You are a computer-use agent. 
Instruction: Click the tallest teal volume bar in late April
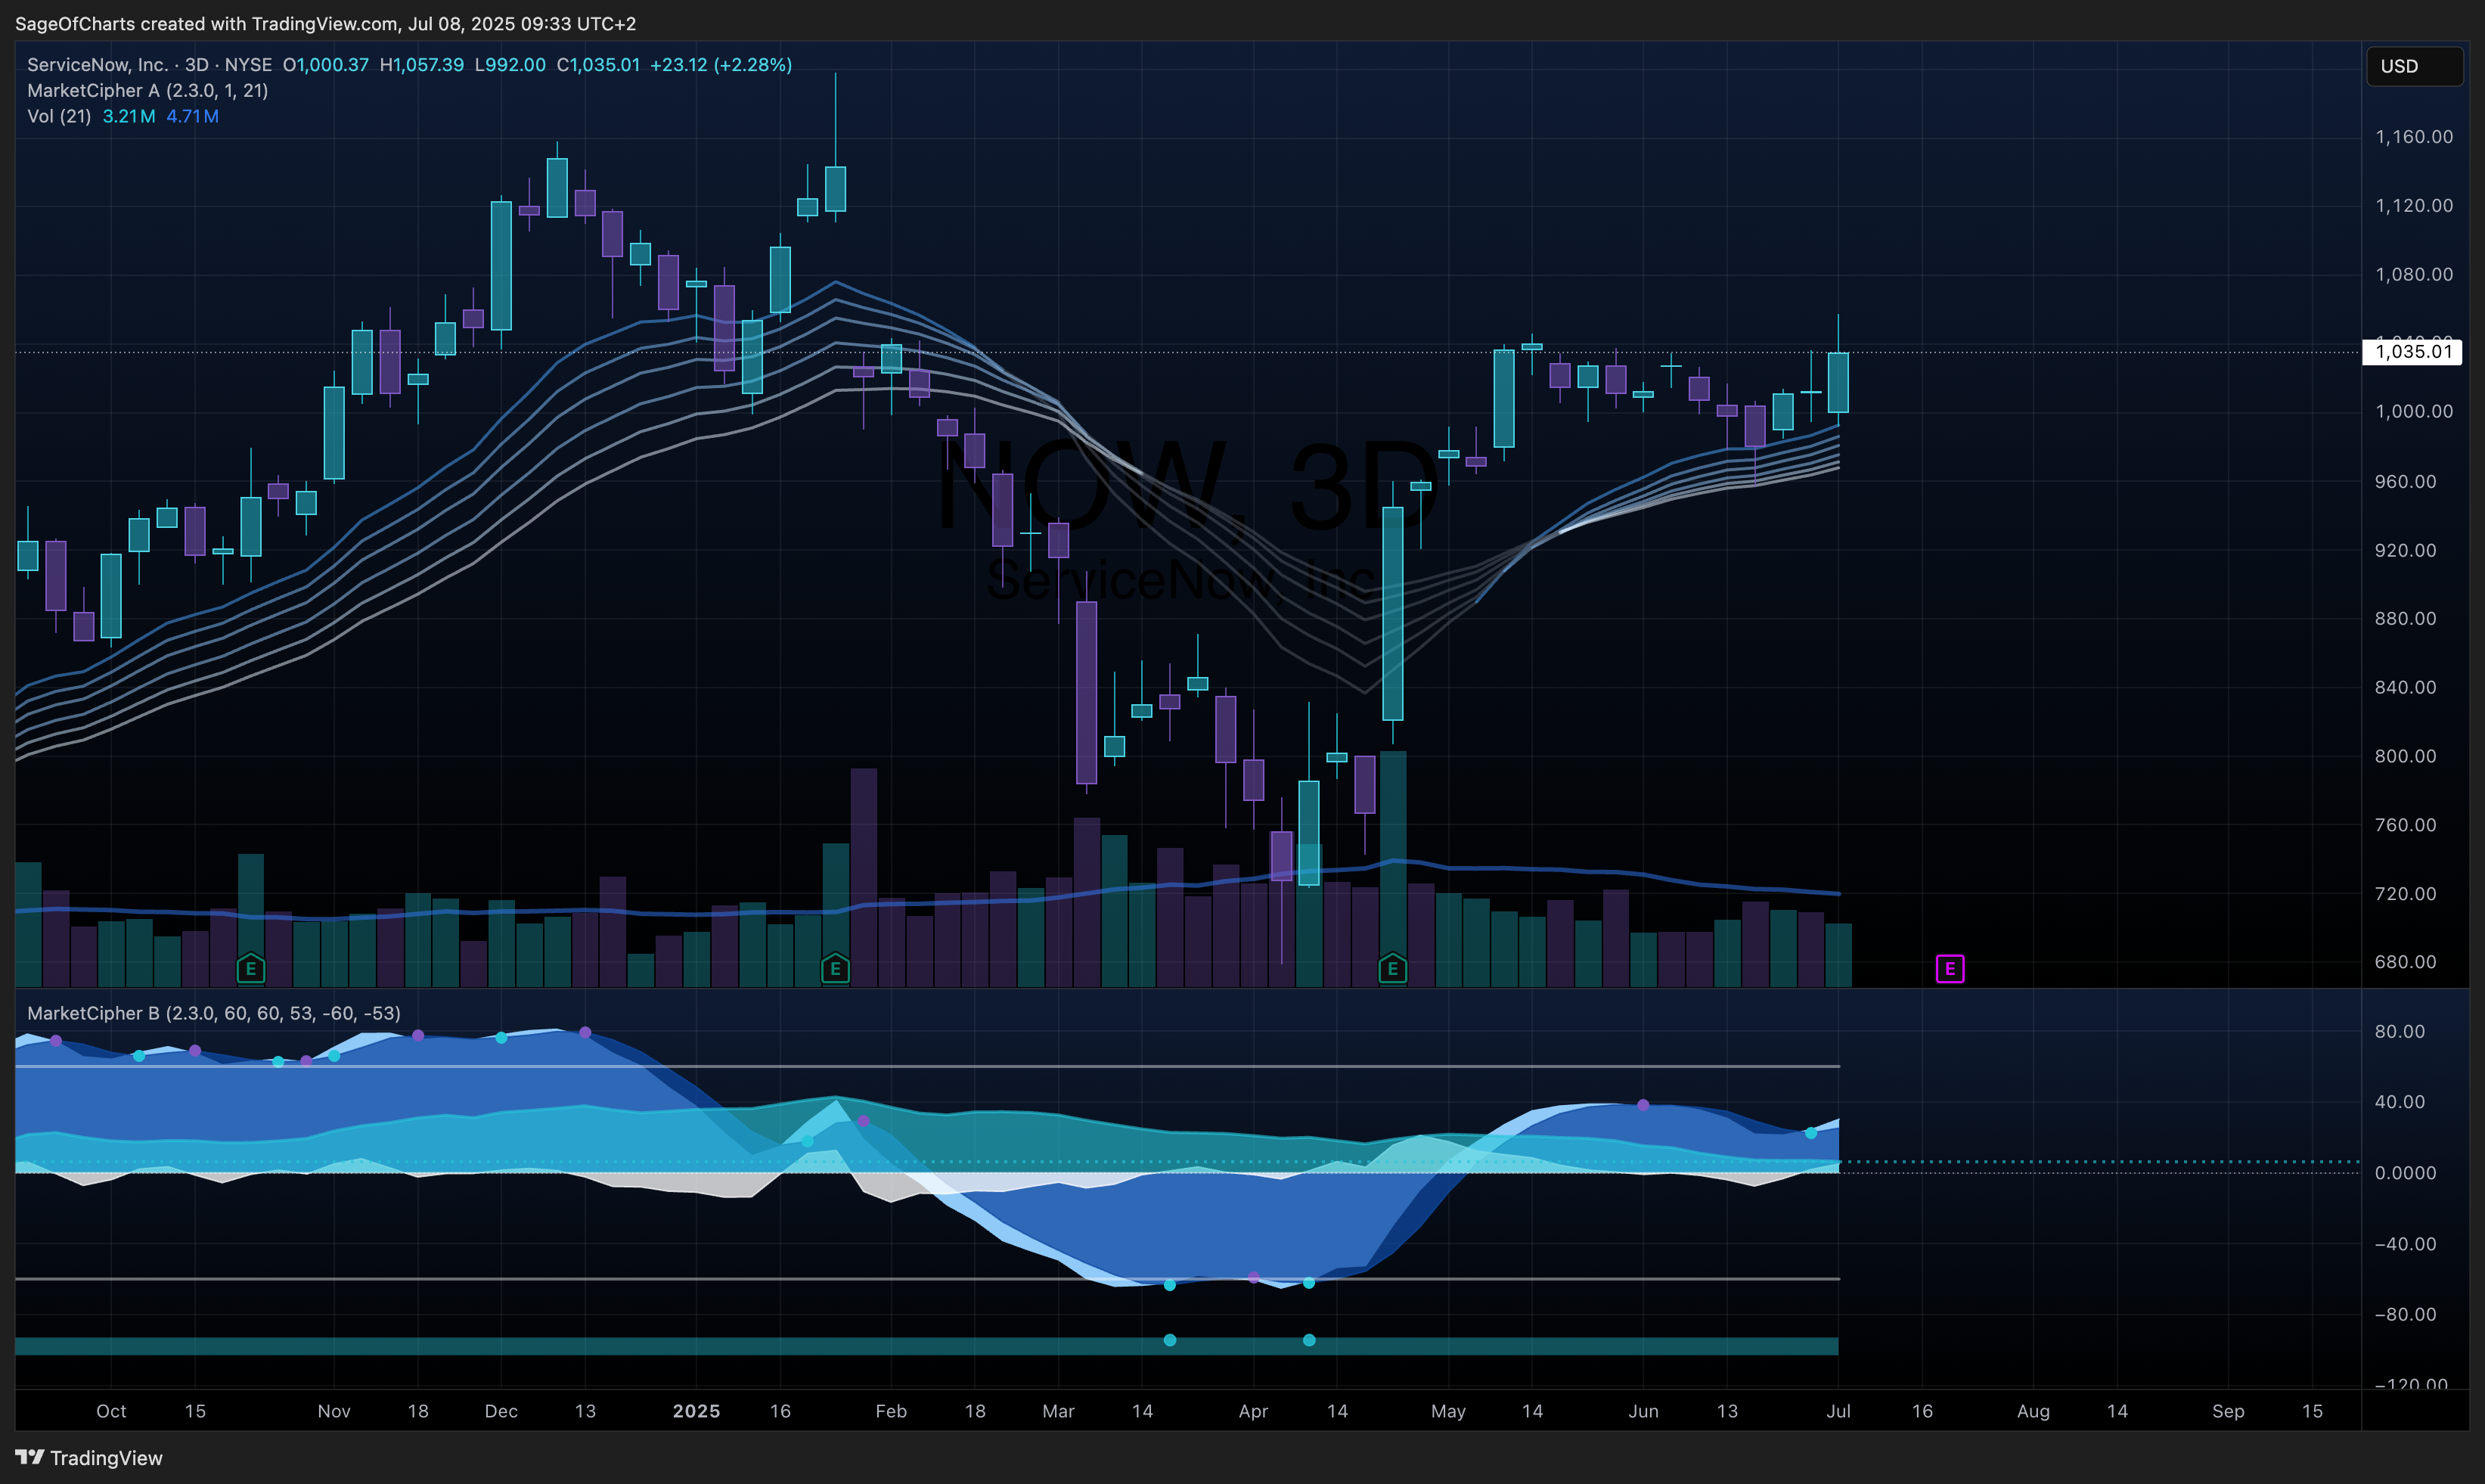click(1392, 869)
